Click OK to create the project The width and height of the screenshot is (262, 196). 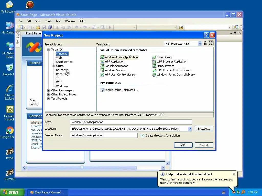[x=183, y=145]
